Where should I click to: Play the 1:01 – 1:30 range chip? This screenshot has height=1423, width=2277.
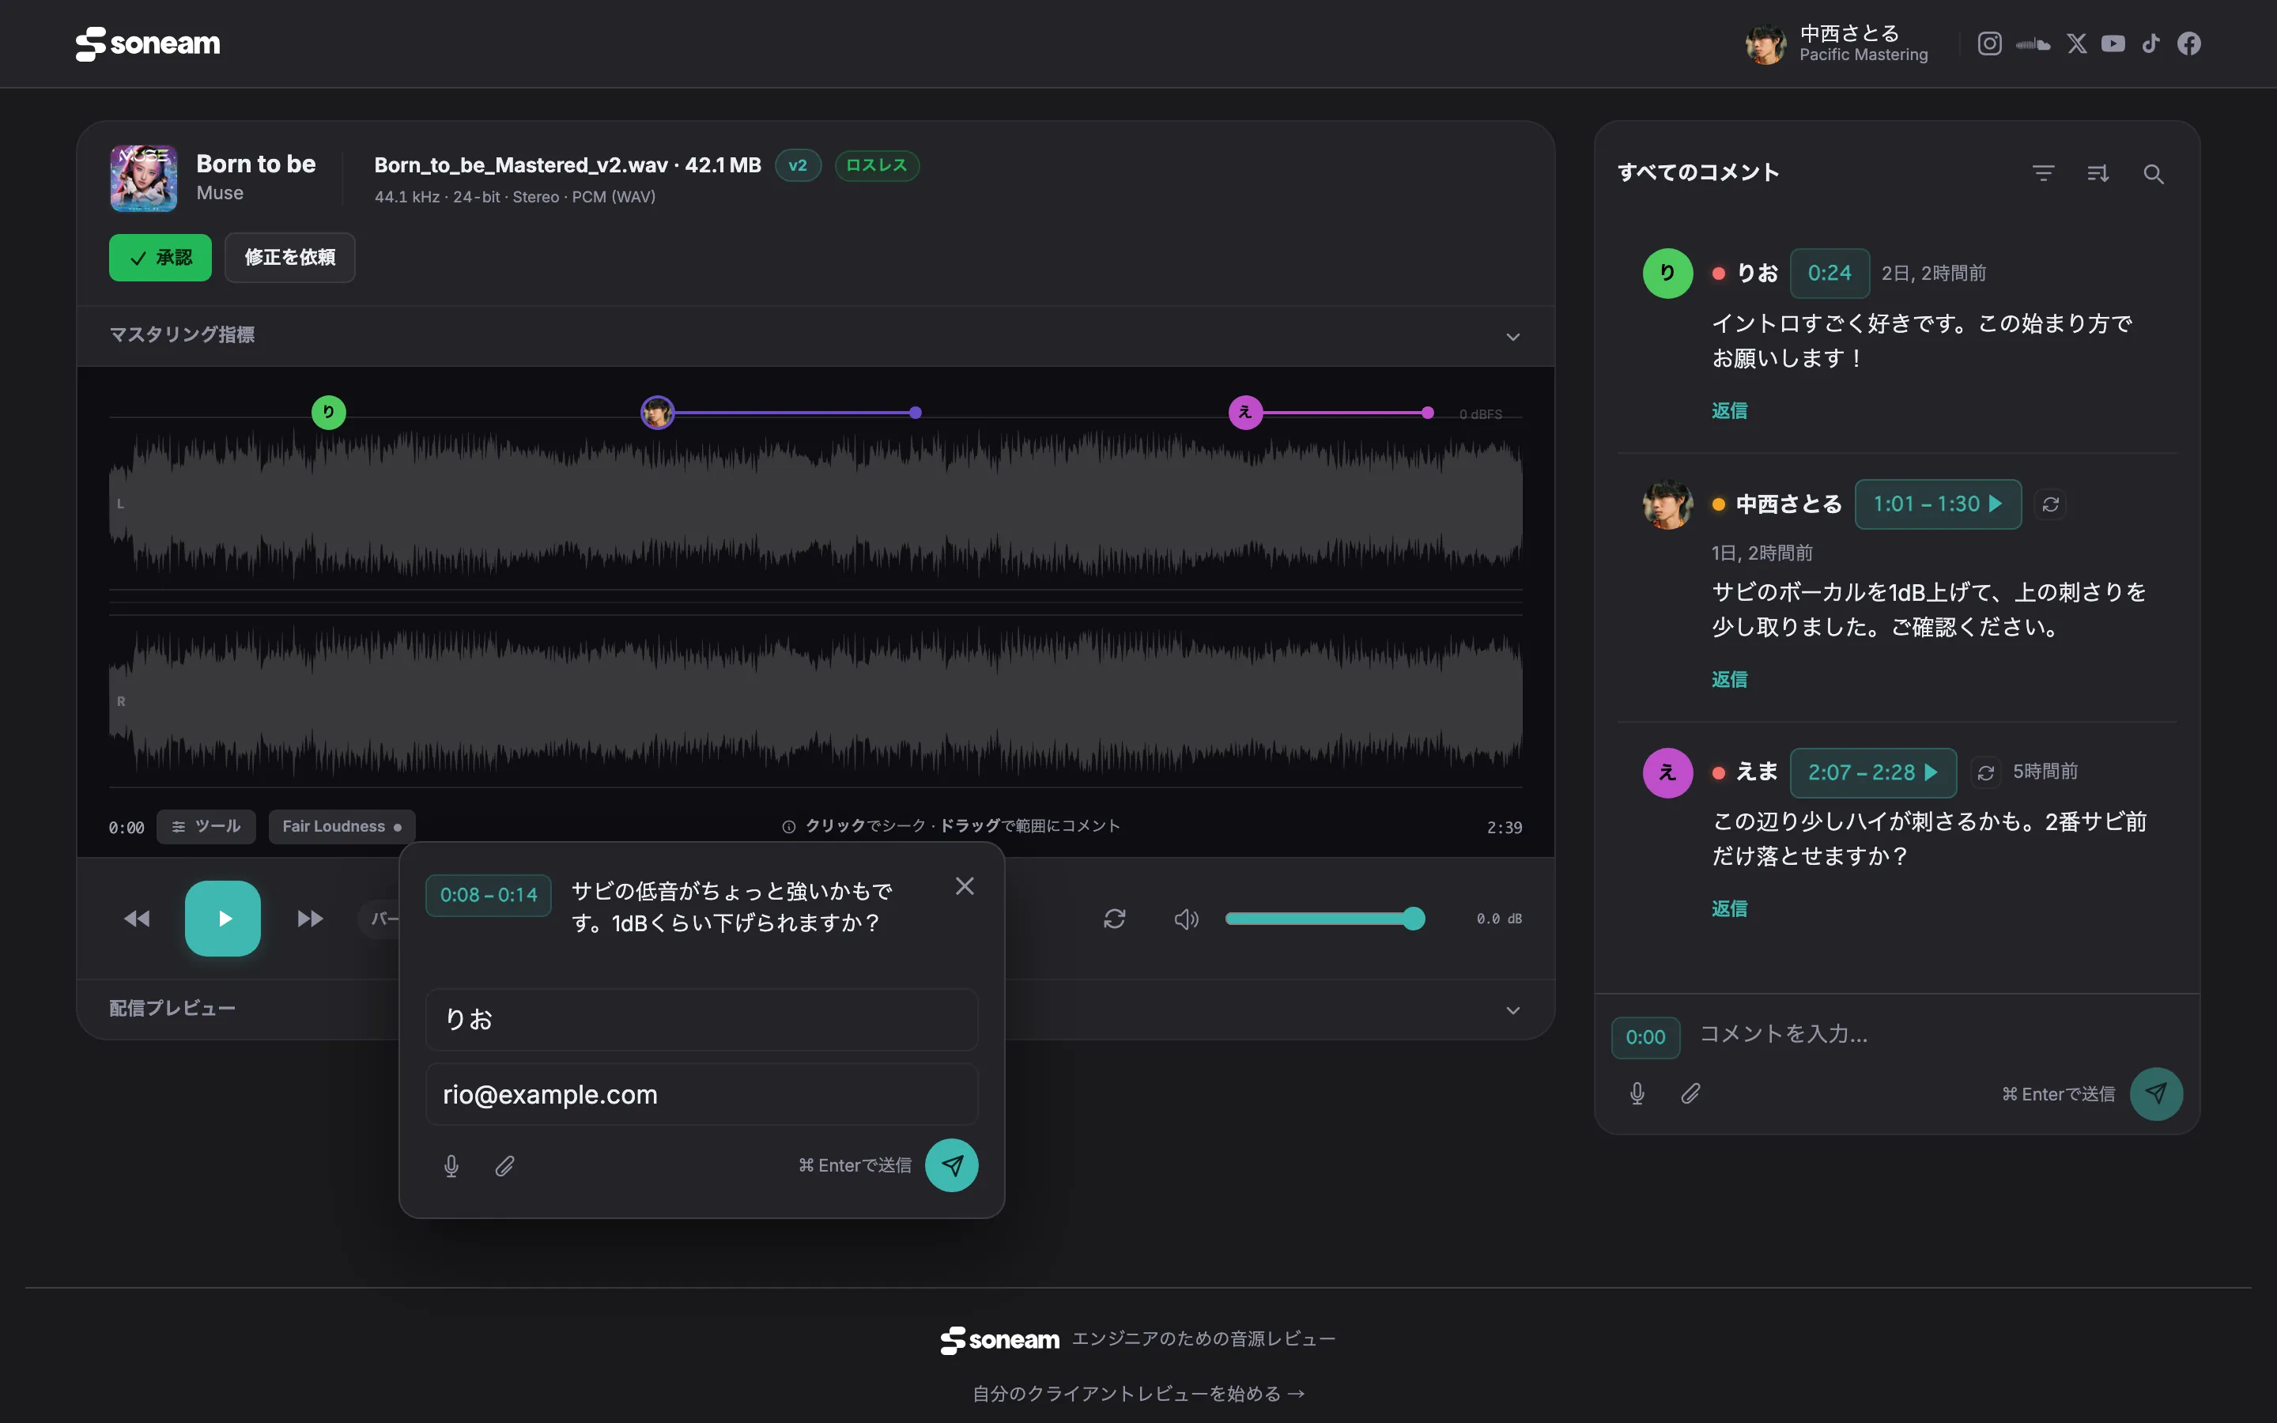pyautogui.click(x=1937, y=504)
